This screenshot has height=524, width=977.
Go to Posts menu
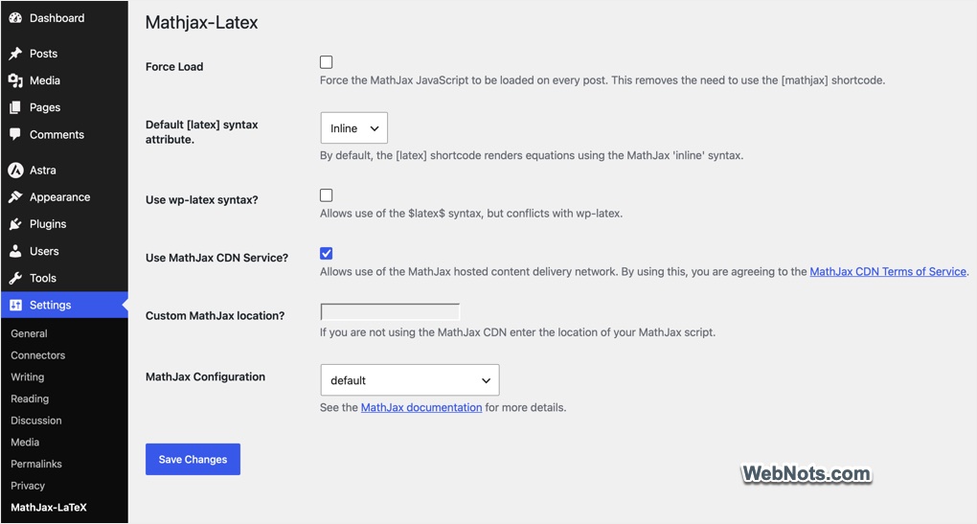tap(44, 54)
